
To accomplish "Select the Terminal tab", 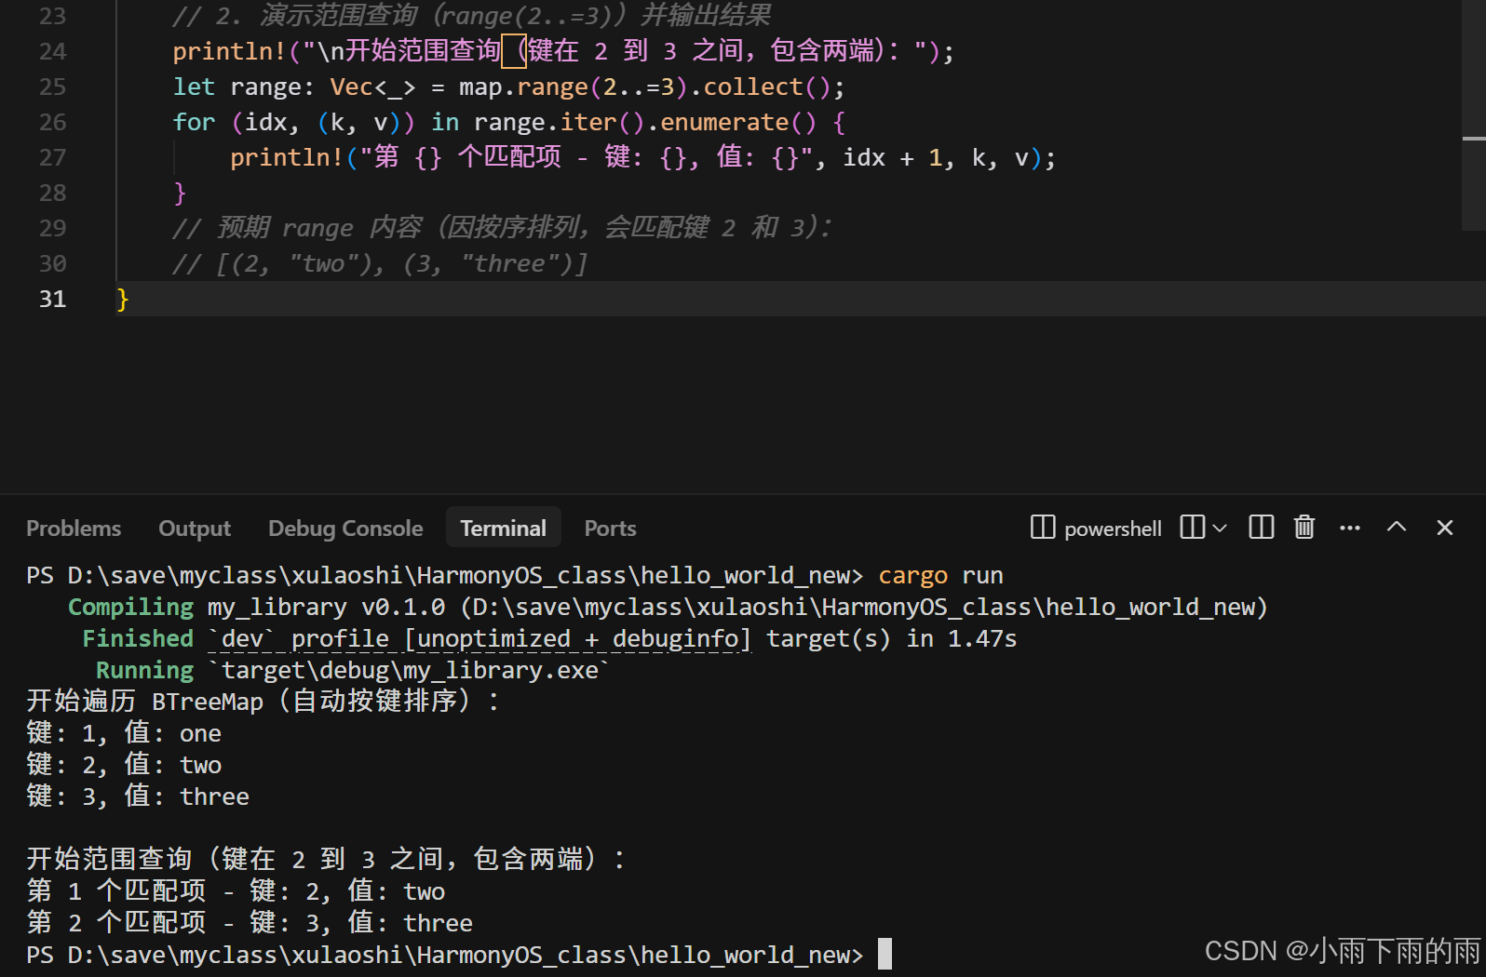I will 504,529.
